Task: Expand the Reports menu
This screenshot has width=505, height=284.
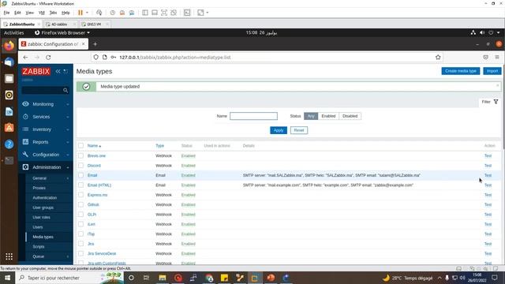Action: click(46, 142)
